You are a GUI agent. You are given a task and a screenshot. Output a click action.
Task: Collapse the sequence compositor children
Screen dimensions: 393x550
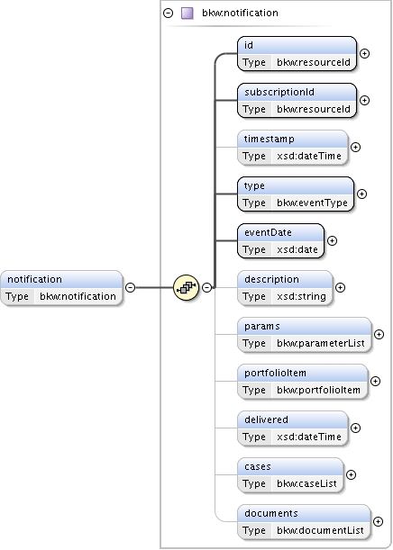(207, 288)
